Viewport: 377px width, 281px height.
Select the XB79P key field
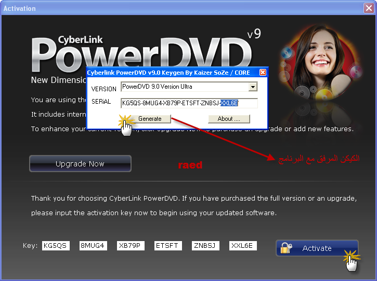point(131,246)
